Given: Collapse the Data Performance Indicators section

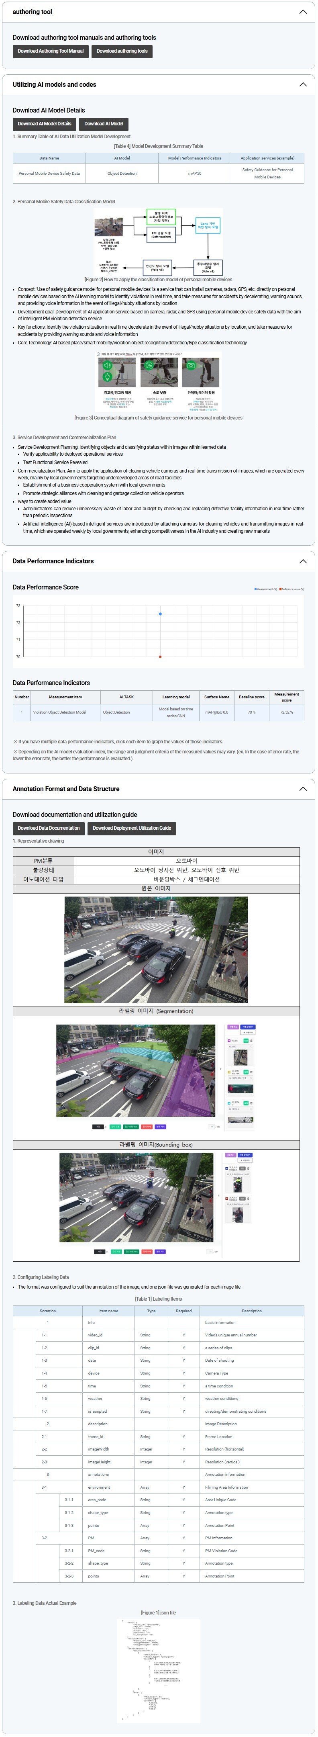Looking at the screenshot, I should click(x=302, y=562).
